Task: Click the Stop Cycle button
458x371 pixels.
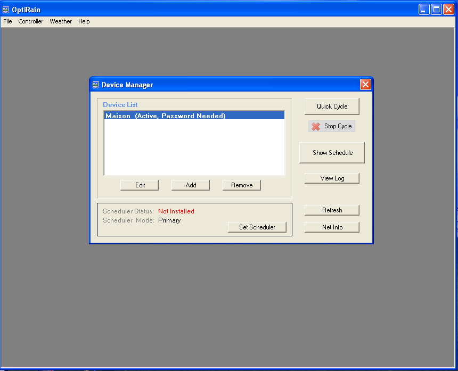Action: click(x=332, y=126)
